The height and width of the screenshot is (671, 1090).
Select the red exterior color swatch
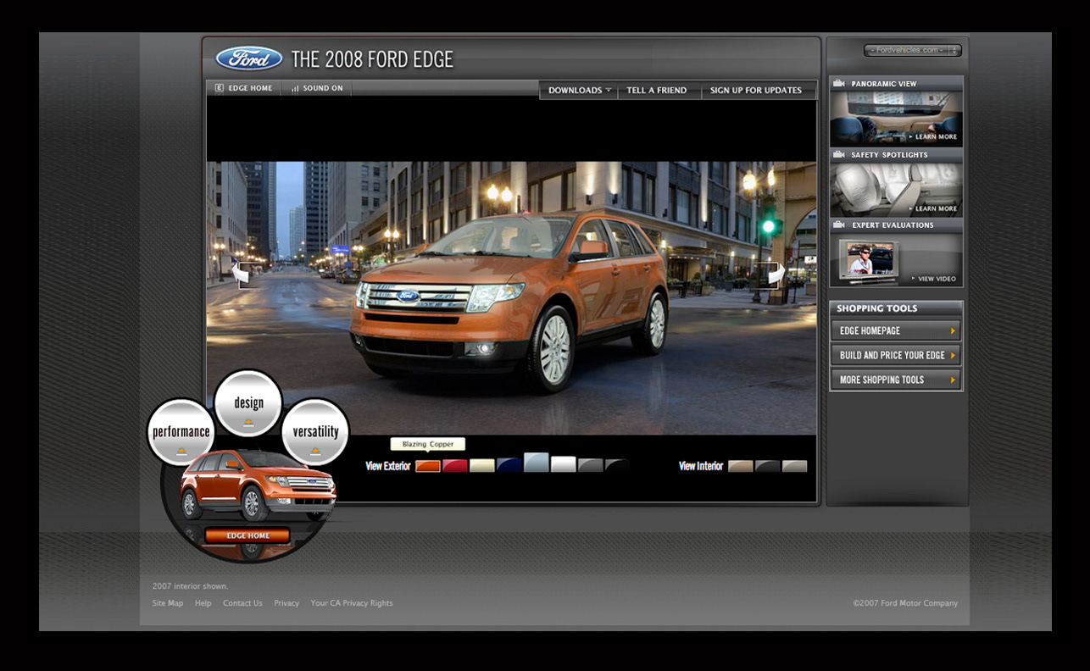point(455,466)
